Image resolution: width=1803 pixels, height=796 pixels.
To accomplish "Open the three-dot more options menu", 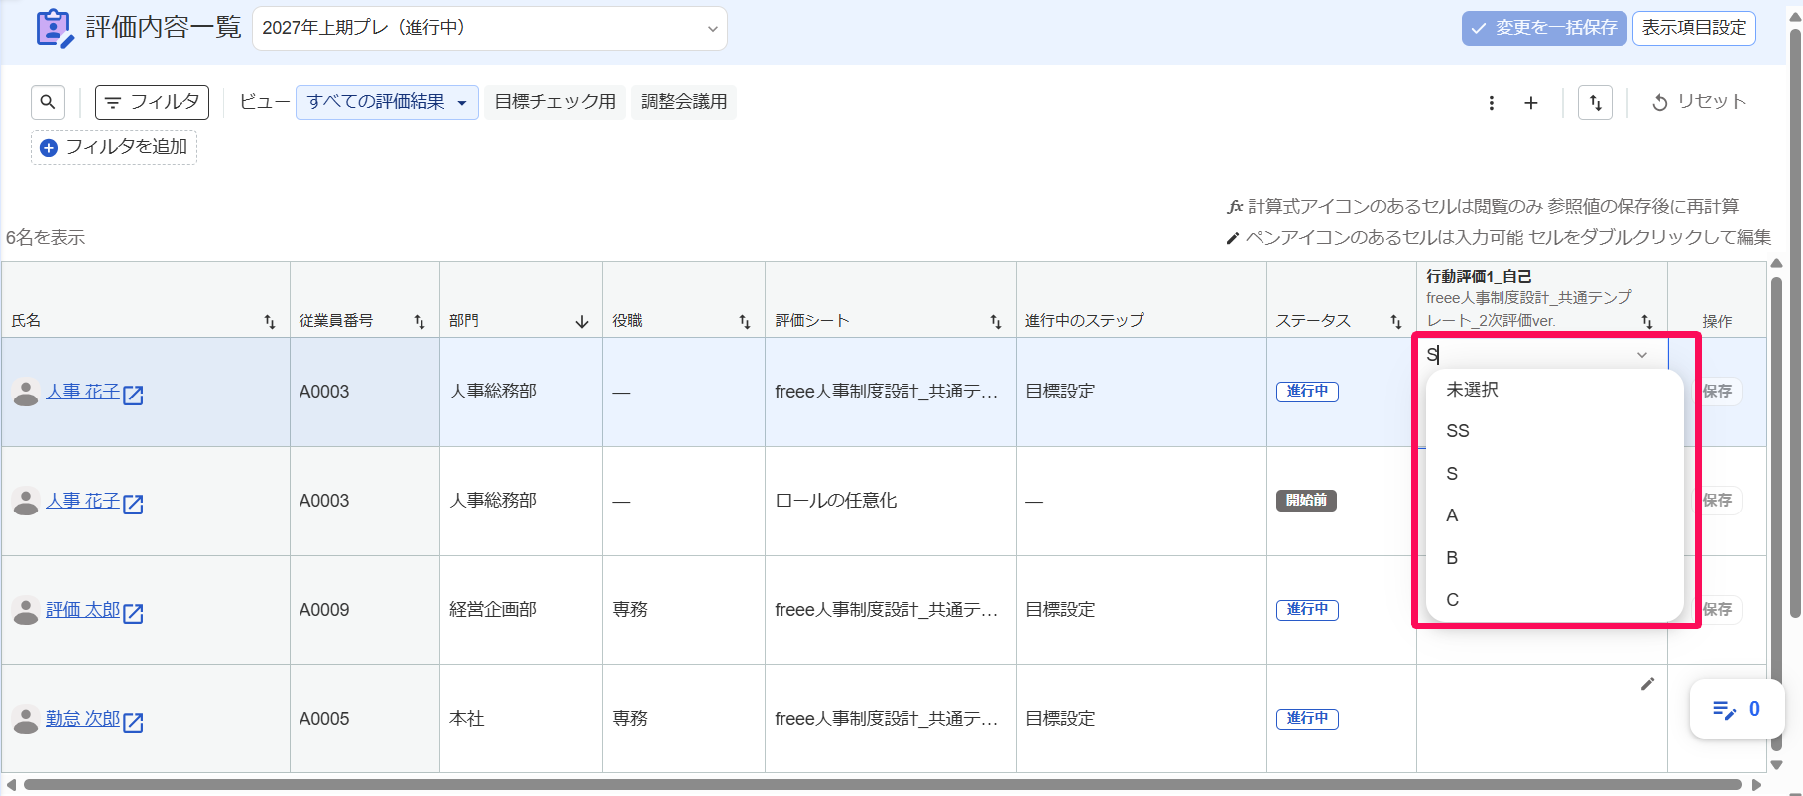I will click(x=1492, y=103).
